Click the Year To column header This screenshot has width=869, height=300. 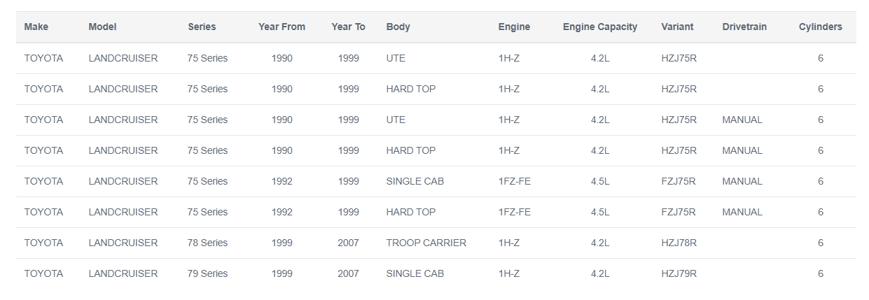[348, 27]
